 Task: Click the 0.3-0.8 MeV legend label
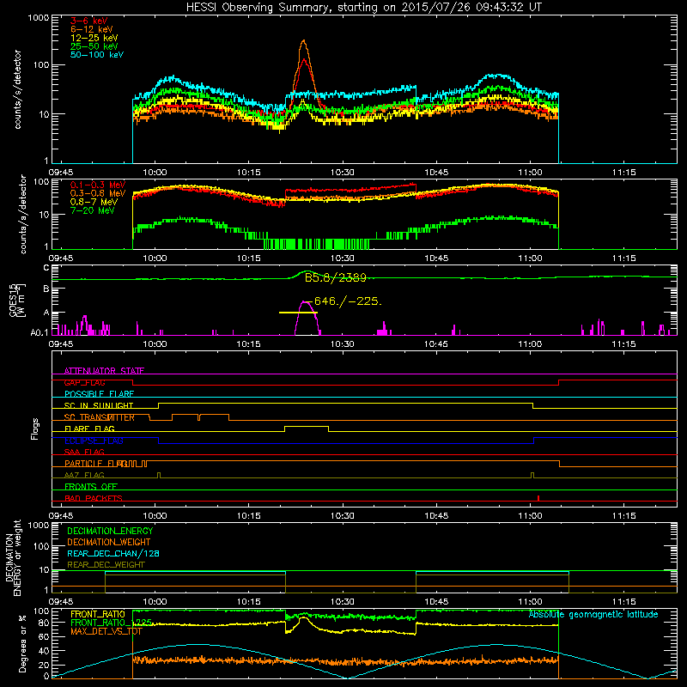click(98, 193)
